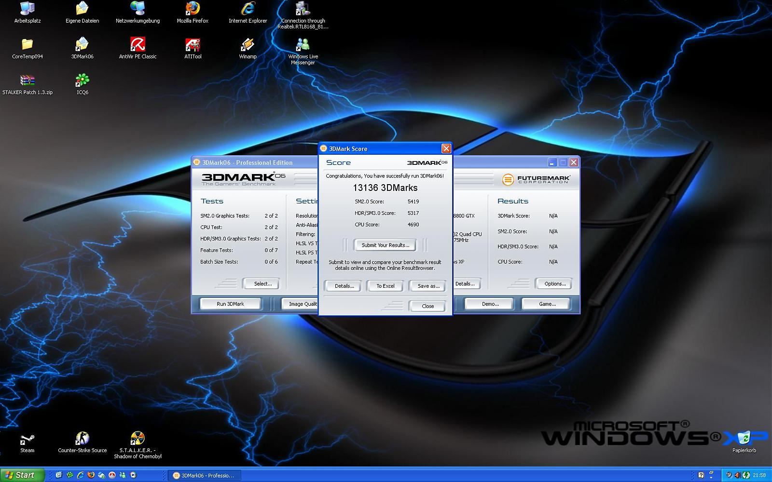Open Windows Live Messenger shortcut
The width and height of the screenshot is (772, 482).
click(303, 51)
